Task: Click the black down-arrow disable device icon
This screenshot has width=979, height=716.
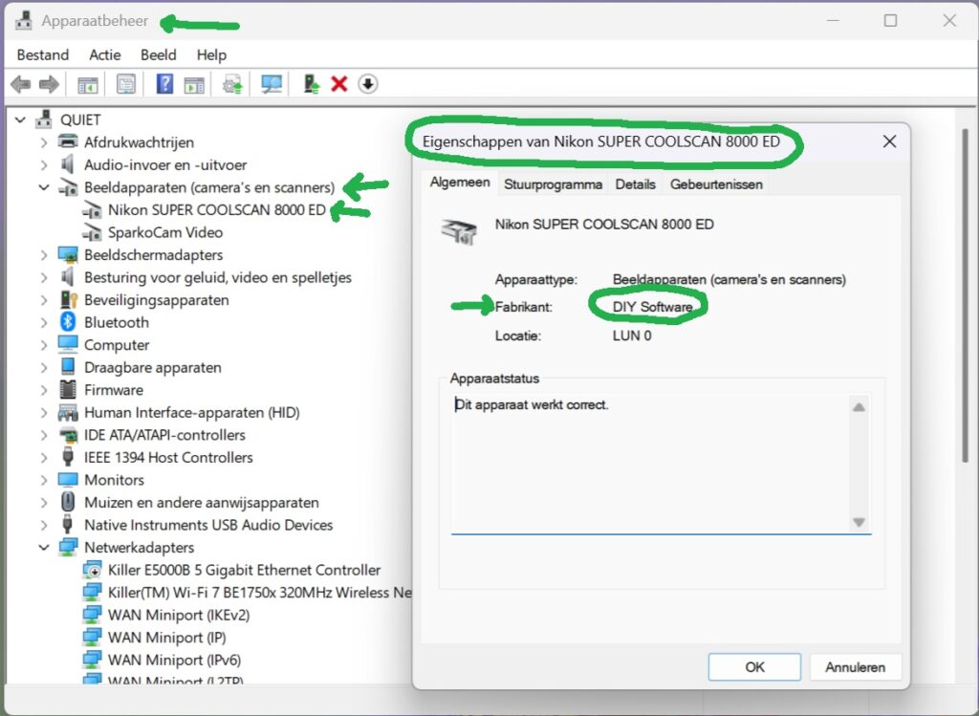Action: [368, 84]
